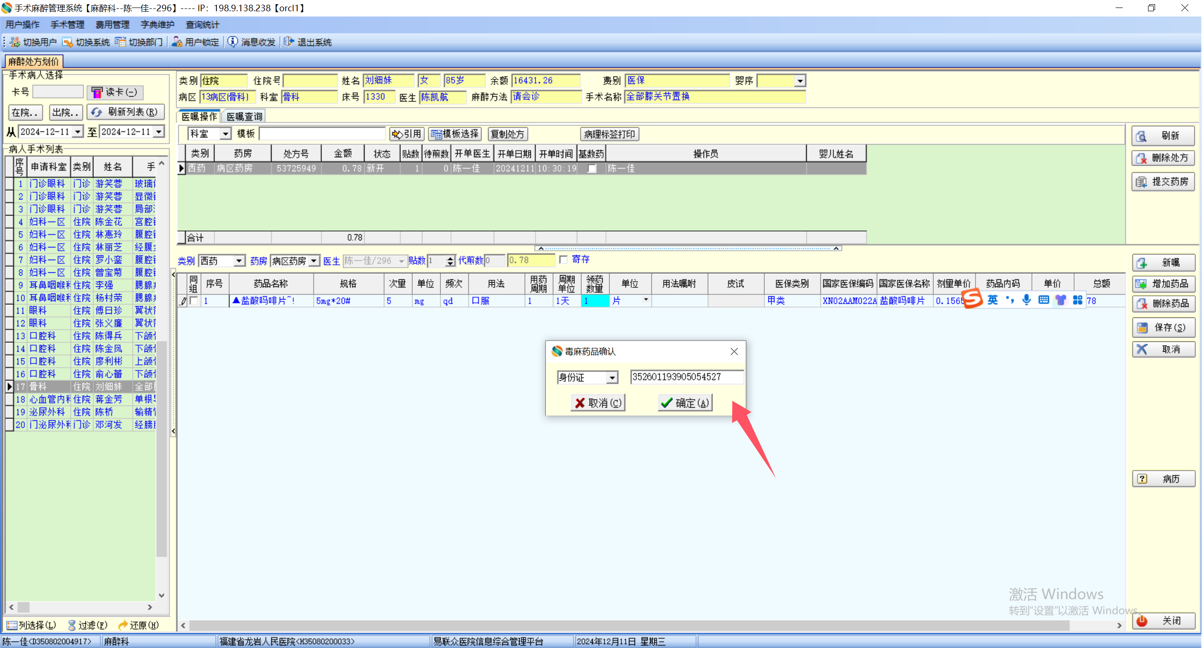Viewport: 1202px width, 648px height.
Task: Open the 费用管理 menu
Action: 112,25
